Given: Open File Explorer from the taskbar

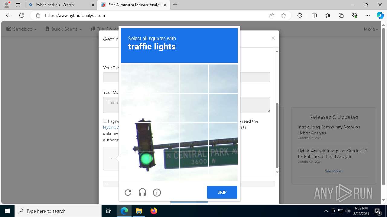Looking at the screenshot, I should [x=139, y=211].
